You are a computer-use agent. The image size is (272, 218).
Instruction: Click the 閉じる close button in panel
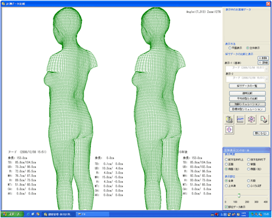(x=261, y=133)
